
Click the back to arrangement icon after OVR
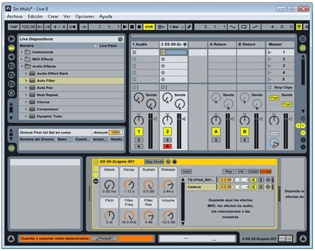pyautogui.click(x=161, y=27)
